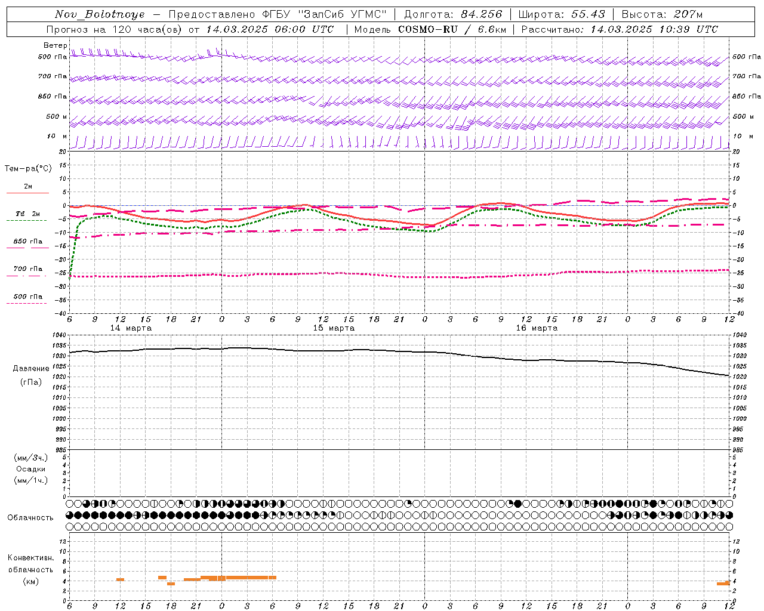Click the (км) unit label
The width and height of the screenshot is (764, 611).
[x=31, y=581]
